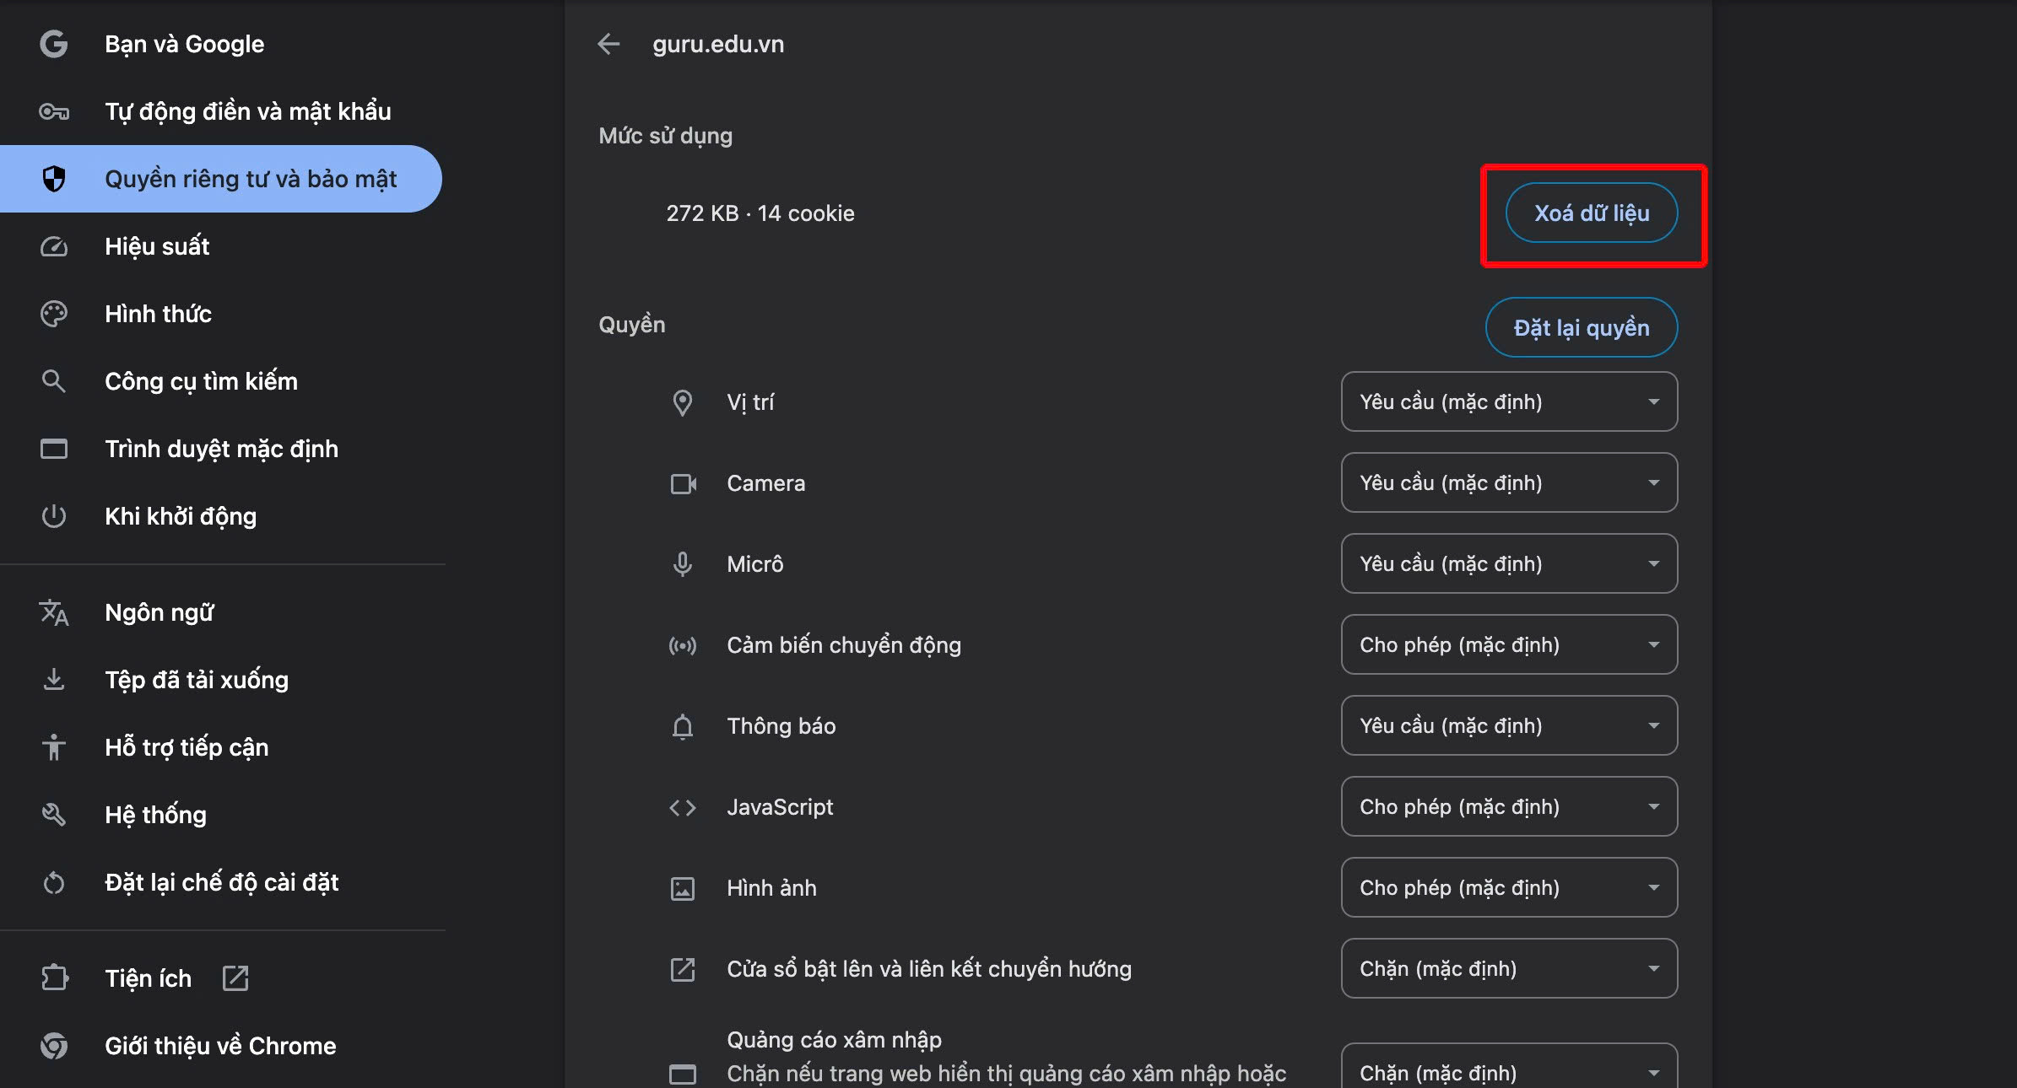Click the location pin icon for Vị trí
The height and width of the screenshot is (1088, 2017).
tap(683, 402)
